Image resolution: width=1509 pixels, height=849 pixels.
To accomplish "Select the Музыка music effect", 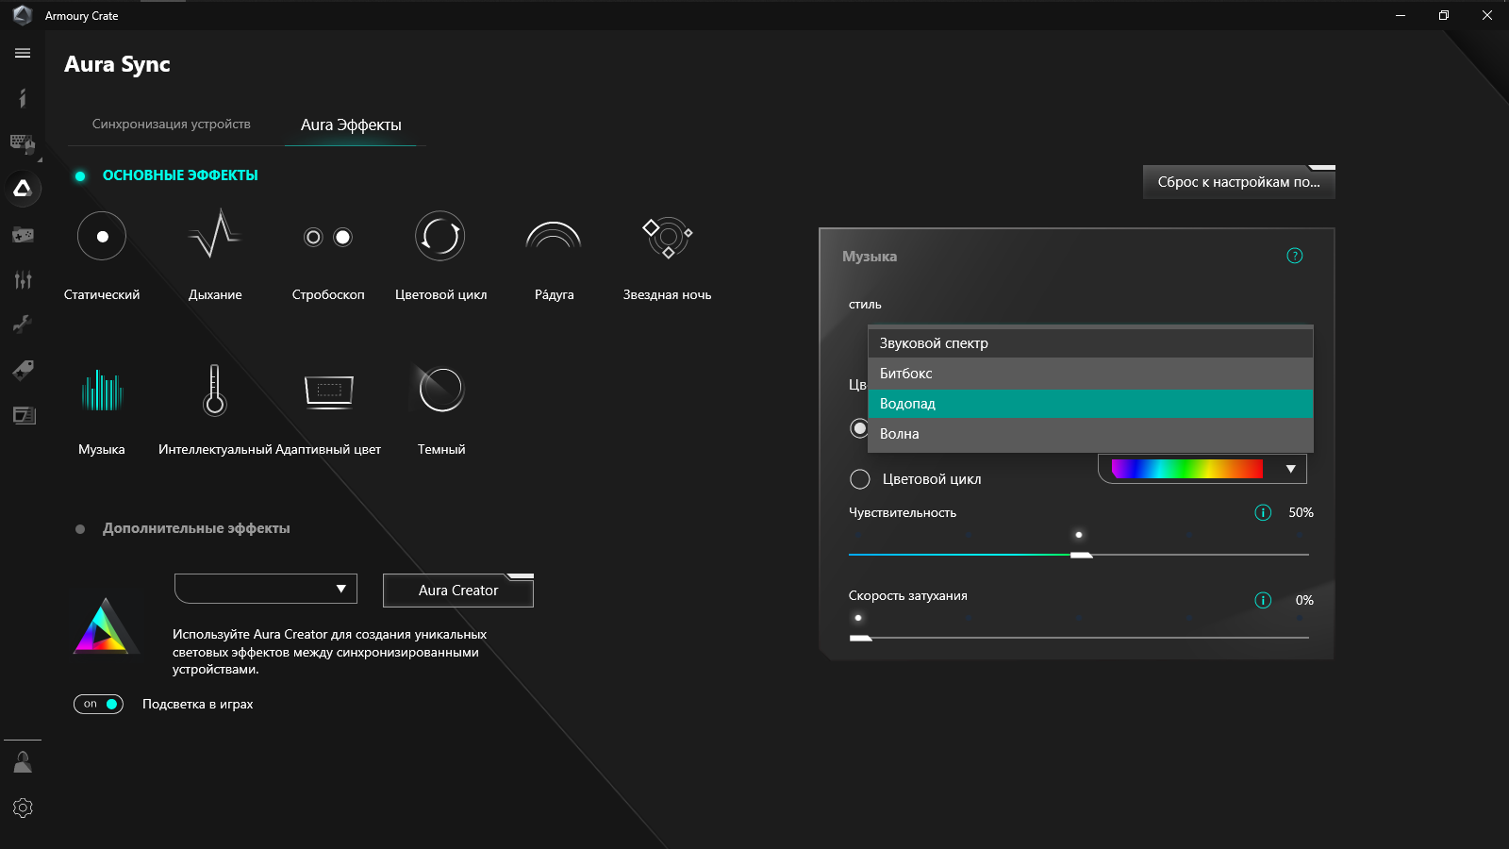I will (x=102, y=390).
